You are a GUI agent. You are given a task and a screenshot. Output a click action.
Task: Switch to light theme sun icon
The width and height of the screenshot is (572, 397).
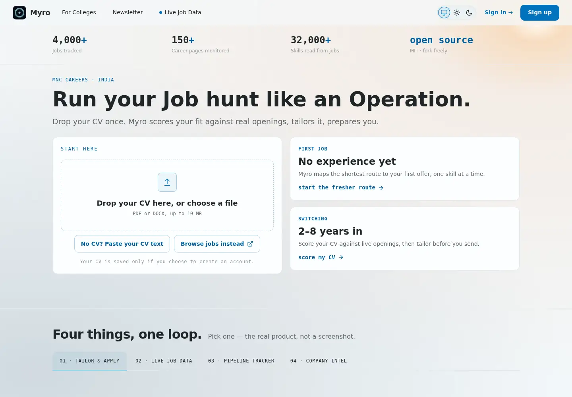pyautogui.click(x=457, y=13)
